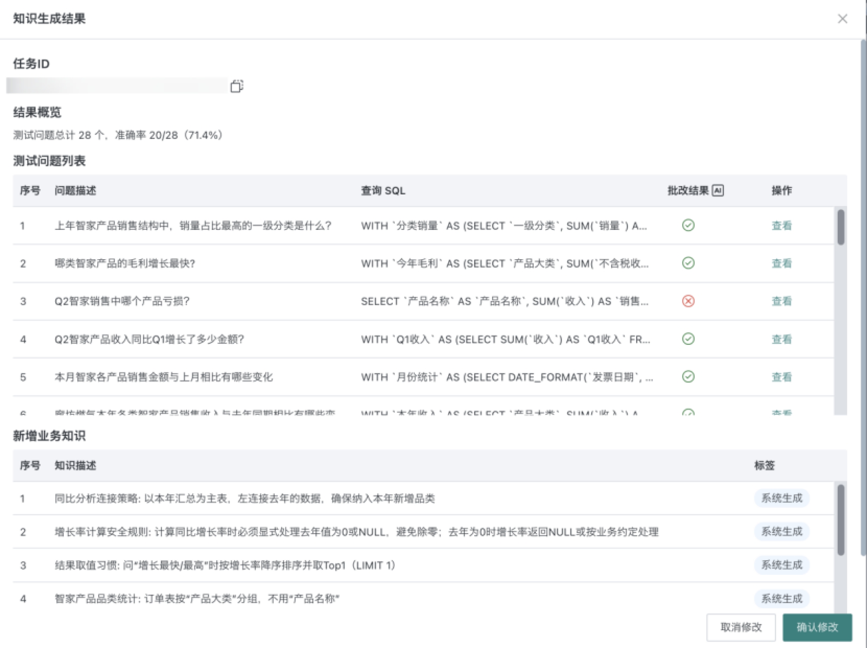Click SQL cell starting SELECT `产品名称`
The image size is (867, 648).
point(505,301)
